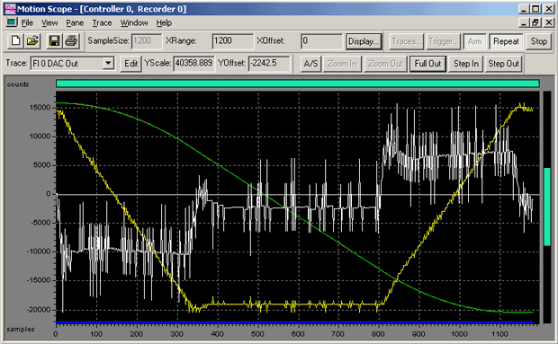The width and height of the screenshot is (558, 344).
Task: Stop the recording with Stop button
Action: click(x=538, y=41)
